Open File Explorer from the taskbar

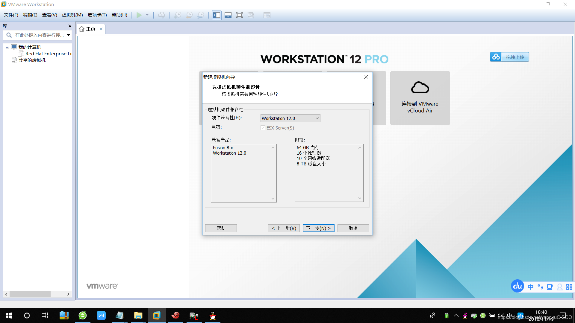pos(138,316)
